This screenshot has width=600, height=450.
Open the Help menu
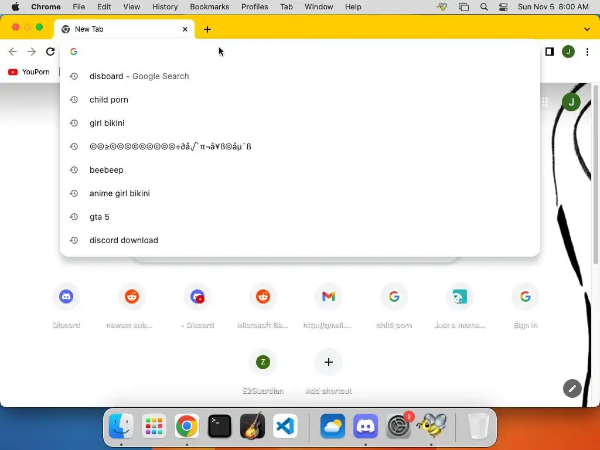pos(353,7)
